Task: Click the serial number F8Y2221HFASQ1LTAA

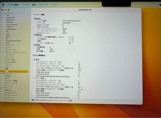Action: [71, 21]
